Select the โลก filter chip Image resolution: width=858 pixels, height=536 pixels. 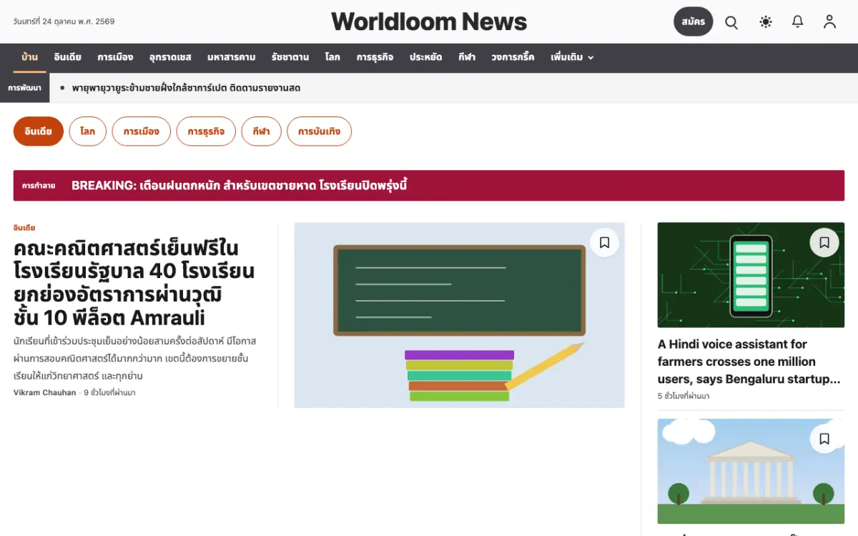(x=88, y=131)
